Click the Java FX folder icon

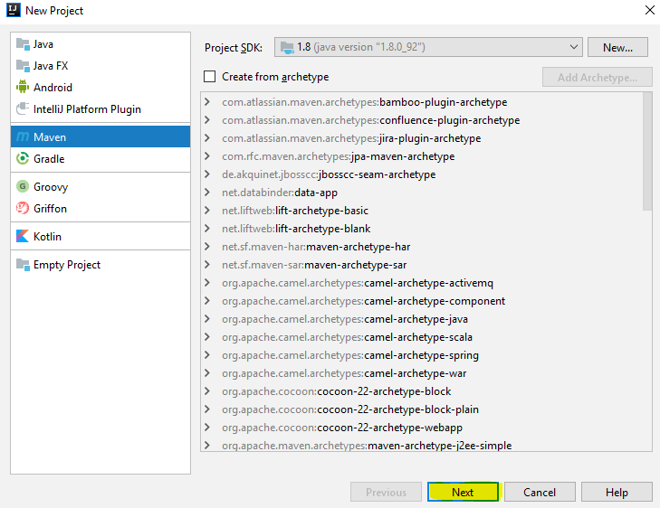pos(23,66)
